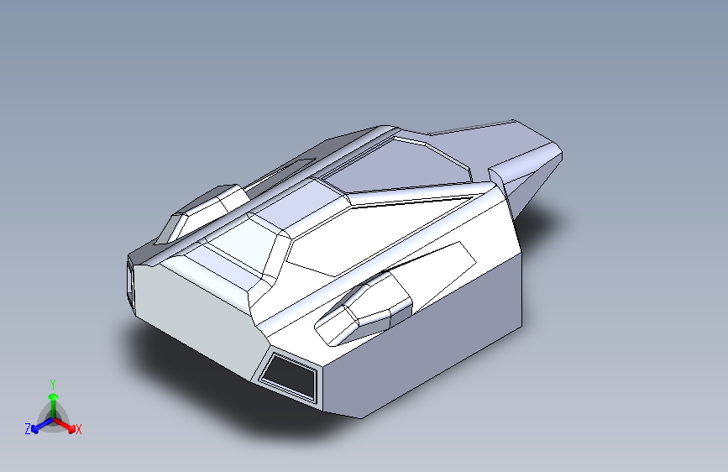Select the dark rectangular recess on the model's front

(x=291, y=376)
